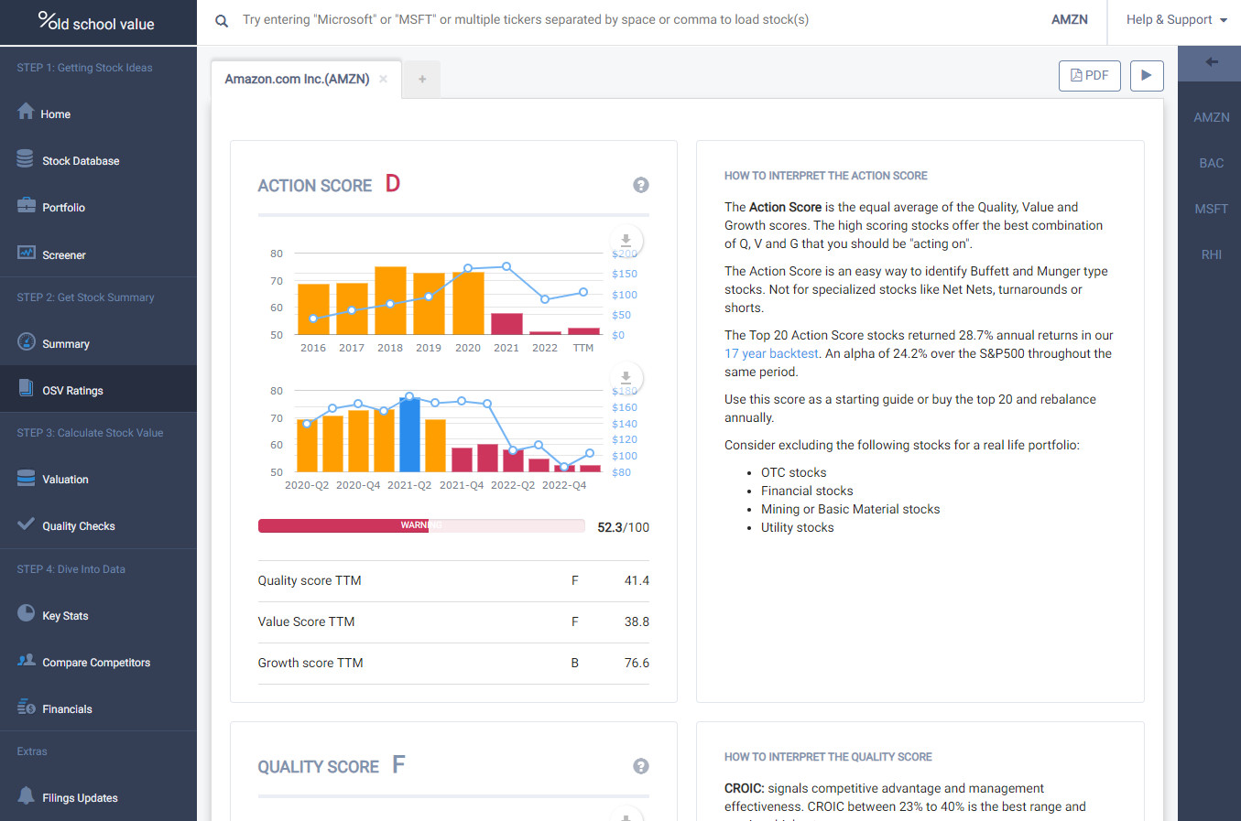
Task: Select AMZN in the right ticker list
Action: click(1211, 117)
